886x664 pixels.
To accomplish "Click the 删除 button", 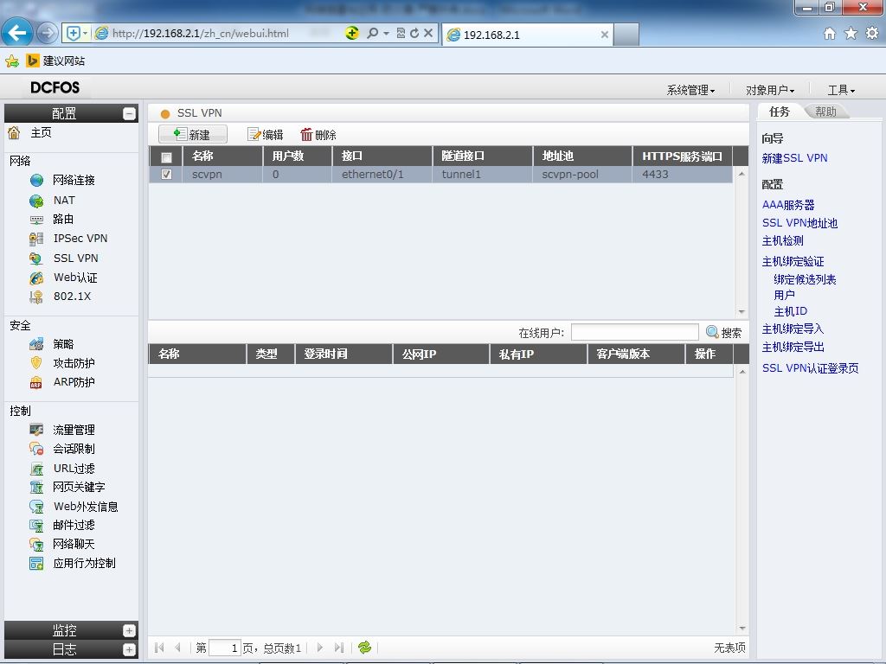I will click(x=318, y=134).
